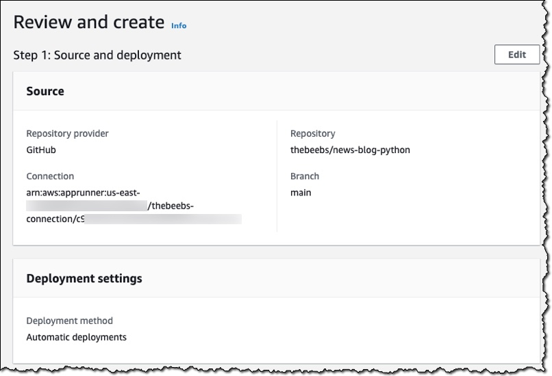This screenshot has width=552, height=376.
Task: Click the Review and create heading
Action: click(x=89, y=22)
